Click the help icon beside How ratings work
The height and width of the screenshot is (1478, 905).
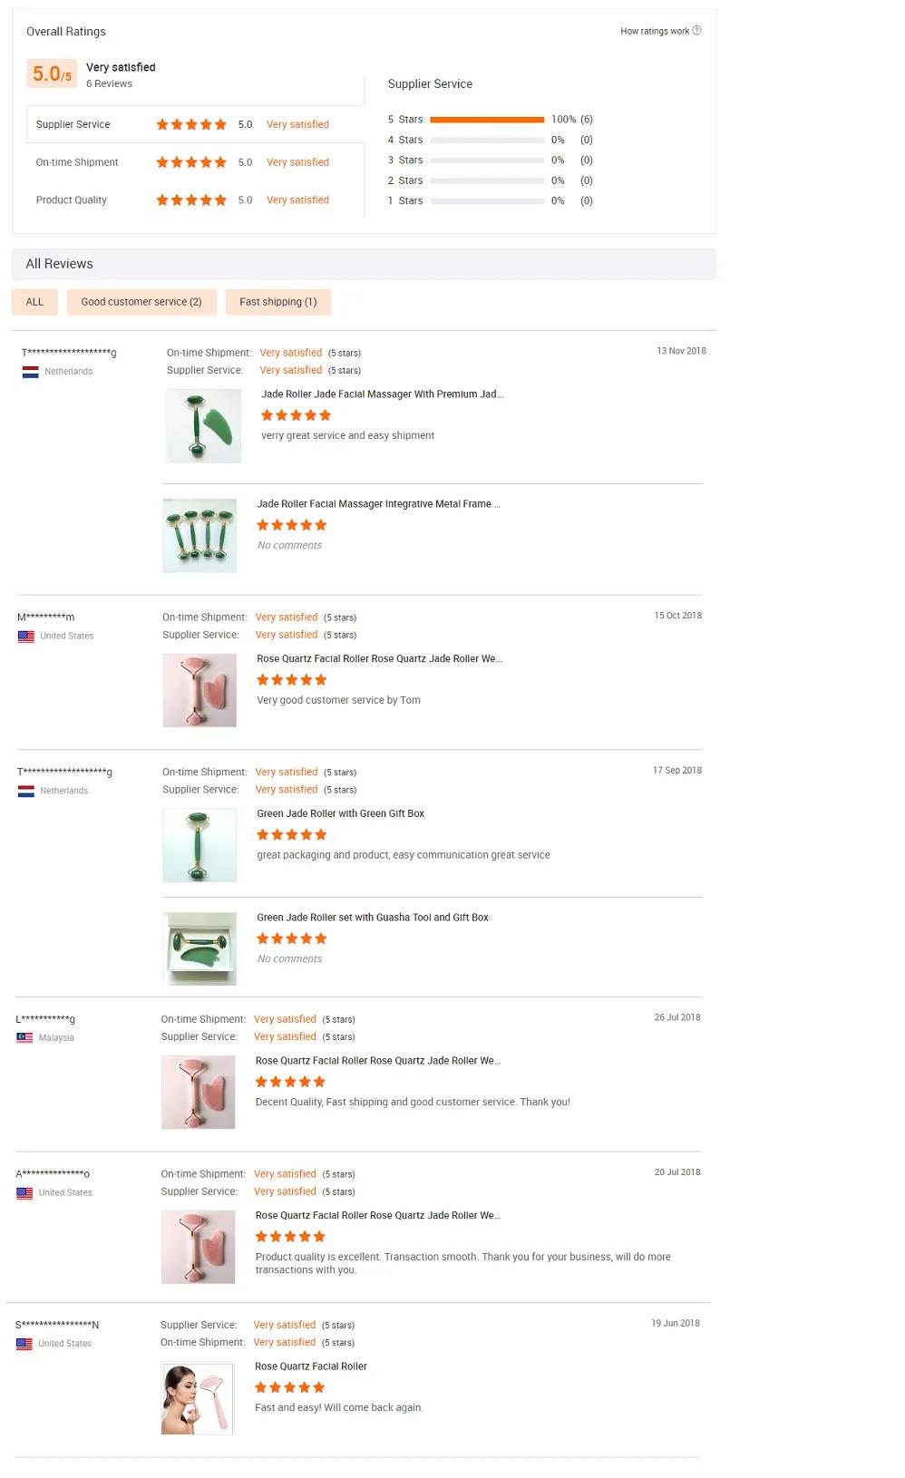697,30
